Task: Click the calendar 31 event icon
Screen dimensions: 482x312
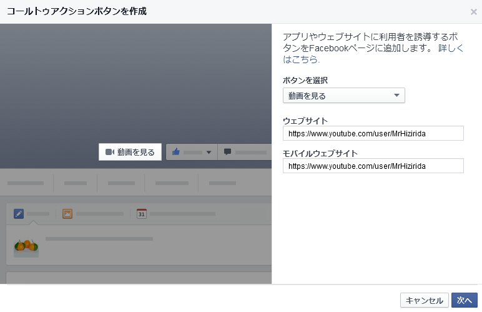Action: click(x=141, y=214)
